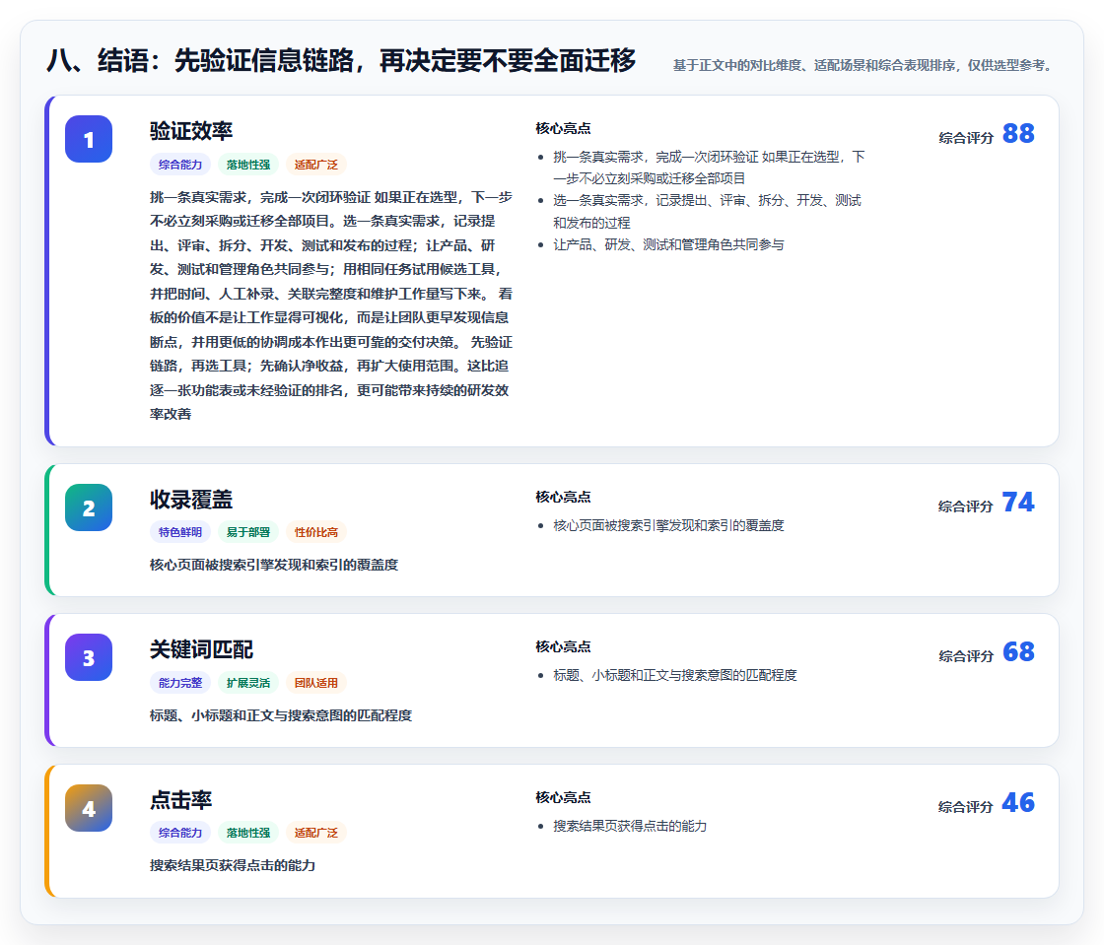Click bullet 挑一条真实需求，完成一次闭环验证
This screenshot has width=1104, height=945.
(709, 168)
